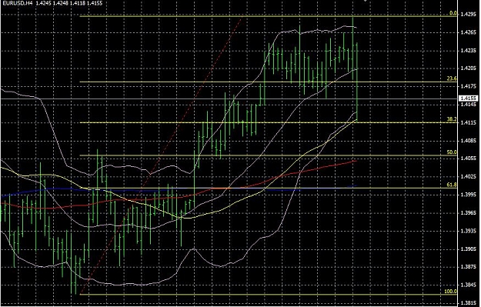This screenshot has height=307, width=481.
Task: Click the 1.3935 price axis label
Action: pos(469,231)
